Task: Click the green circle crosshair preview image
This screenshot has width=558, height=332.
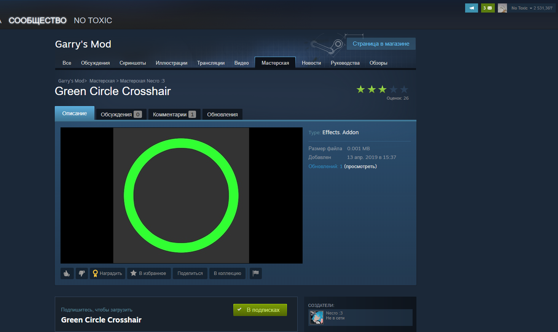Action: click(x=181, y=195)
